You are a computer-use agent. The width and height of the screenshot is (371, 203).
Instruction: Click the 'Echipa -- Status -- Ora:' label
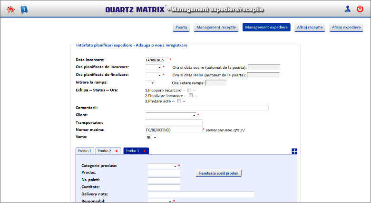point(97,90)
